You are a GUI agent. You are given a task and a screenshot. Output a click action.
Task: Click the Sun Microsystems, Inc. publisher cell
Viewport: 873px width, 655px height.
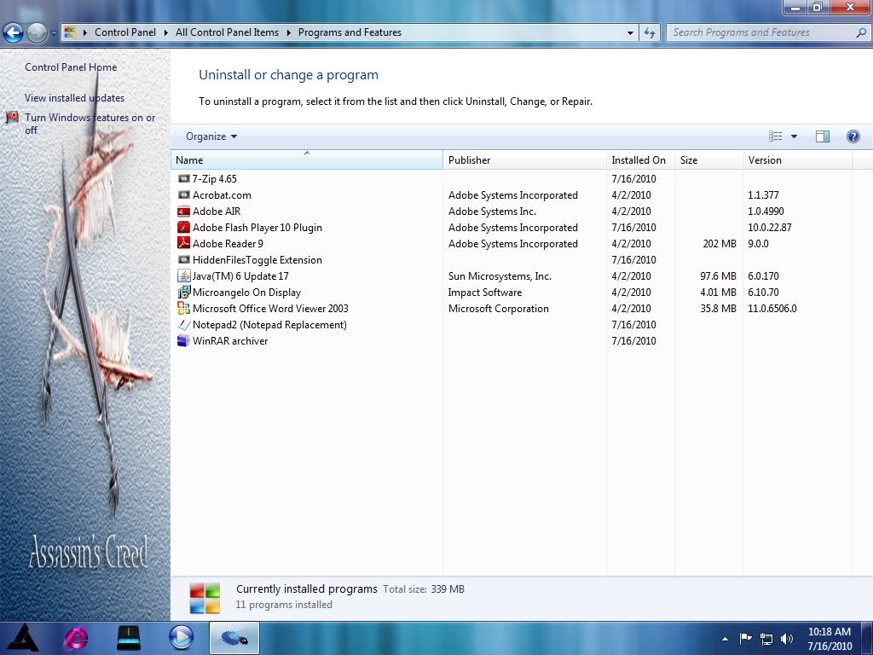click(x=500, y=275)
